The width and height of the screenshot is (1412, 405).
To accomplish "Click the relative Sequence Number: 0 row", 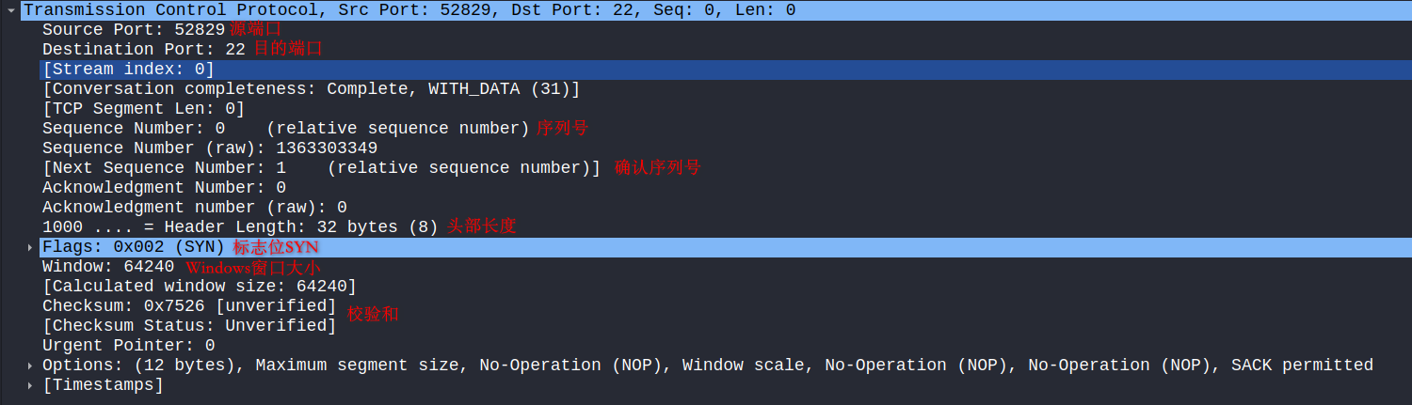I will [285, 129].
